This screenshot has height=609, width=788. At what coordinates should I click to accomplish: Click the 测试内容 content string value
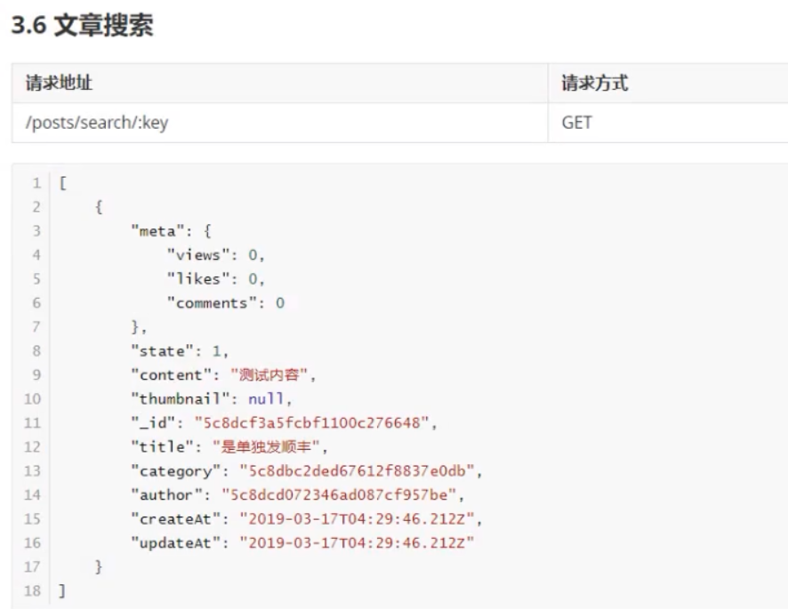272,375
